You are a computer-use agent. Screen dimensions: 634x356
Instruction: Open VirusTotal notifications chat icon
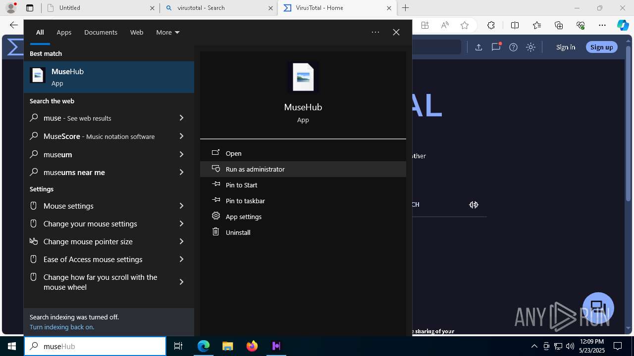496,47
